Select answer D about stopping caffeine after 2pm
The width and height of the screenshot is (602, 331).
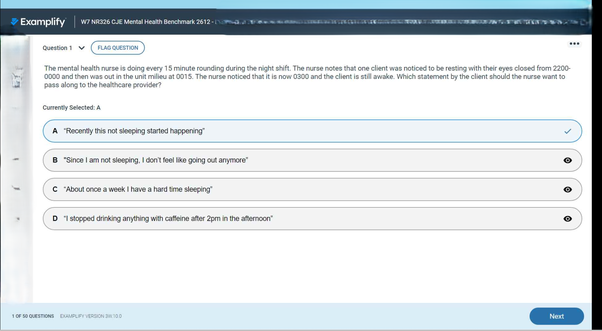pyautogui.click(x=168, y=219)
